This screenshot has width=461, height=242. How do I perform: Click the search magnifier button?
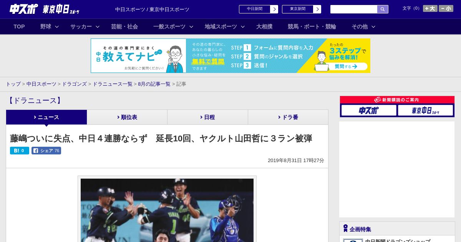coord(383,9)
